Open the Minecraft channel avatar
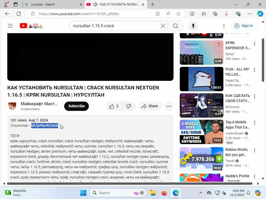 coord(12,106)
